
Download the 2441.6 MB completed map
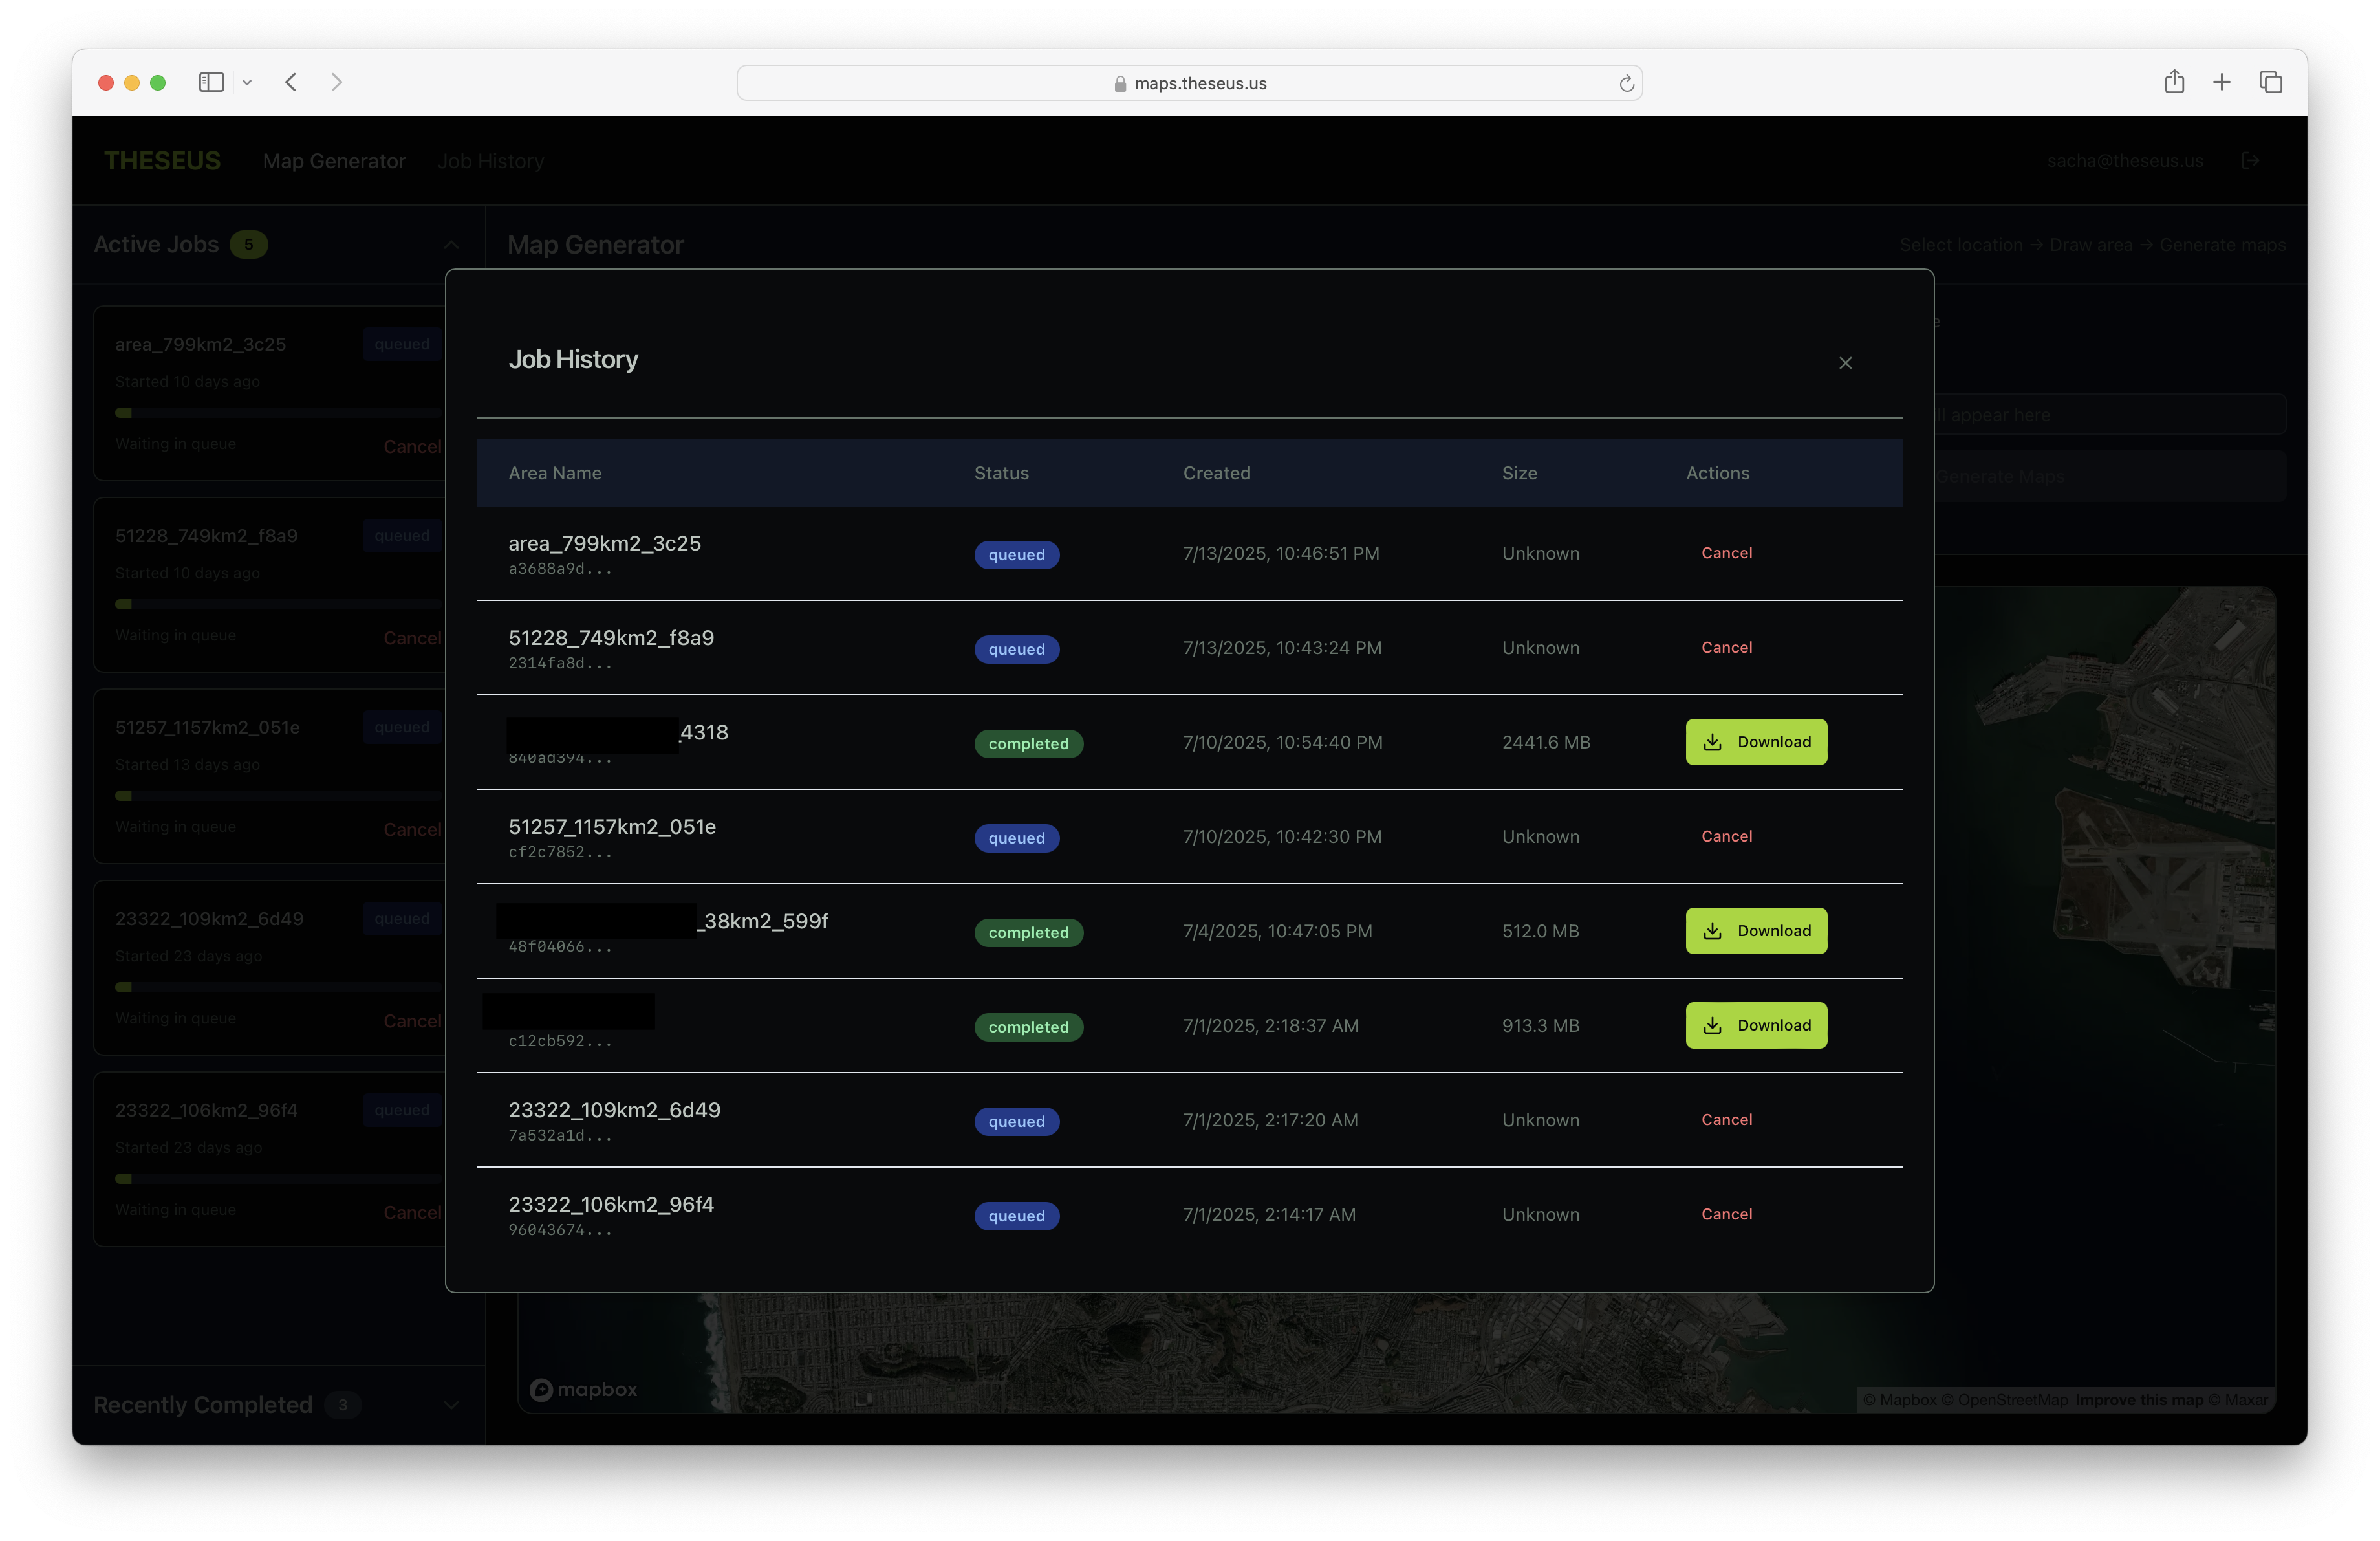tap(1755, 742)
